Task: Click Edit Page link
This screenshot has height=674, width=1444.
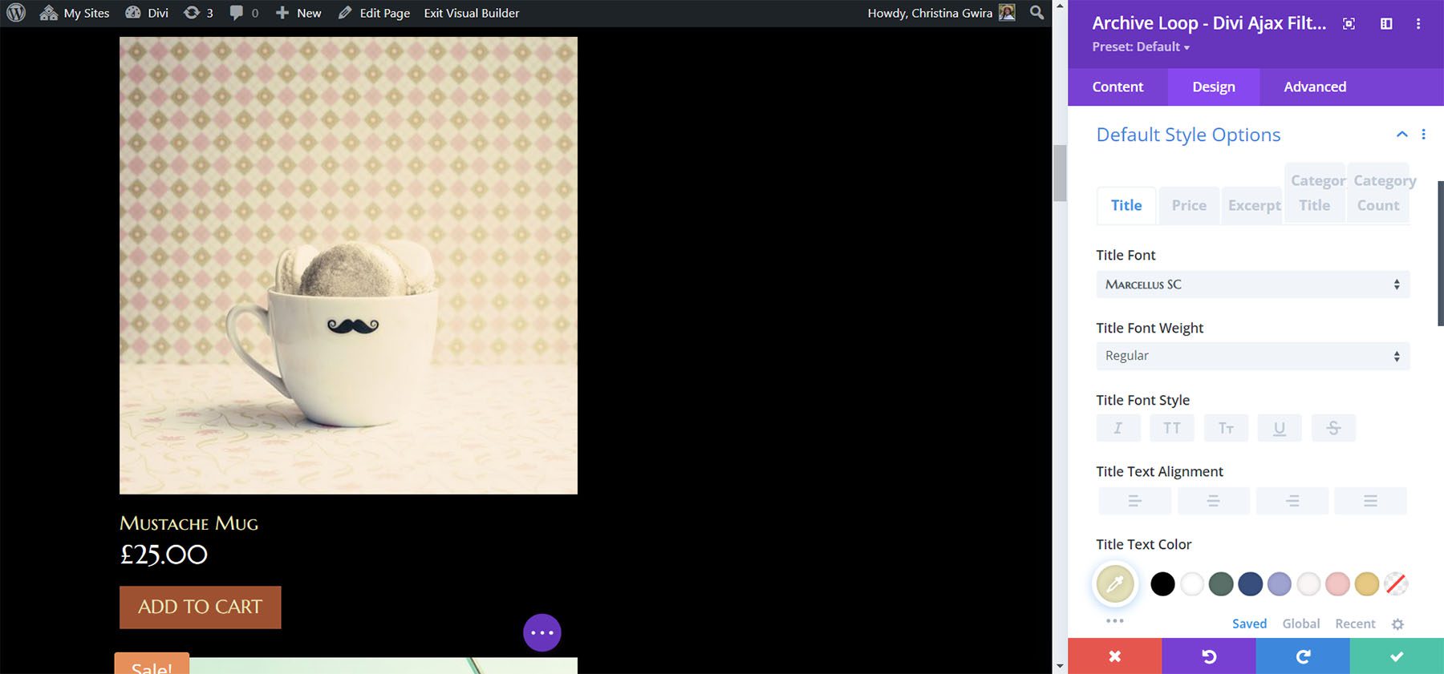Action: point(374,13)
